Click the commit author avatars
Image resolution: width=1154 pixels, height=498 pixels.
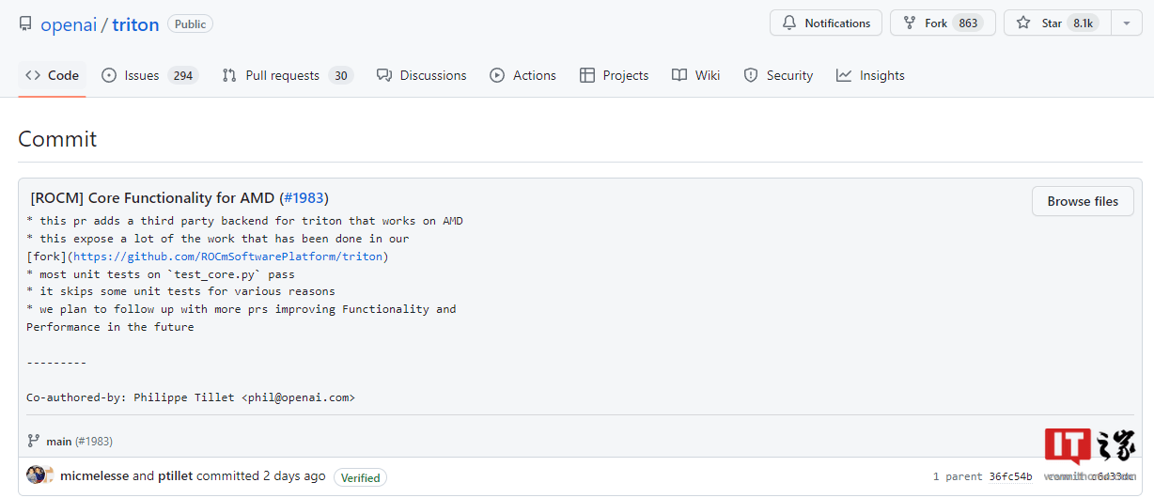click(39, 475)
